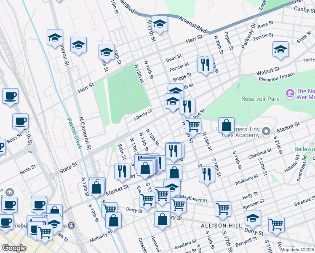Click the school marker on Arsenal Blvd near N 17th St

point(160,25)
